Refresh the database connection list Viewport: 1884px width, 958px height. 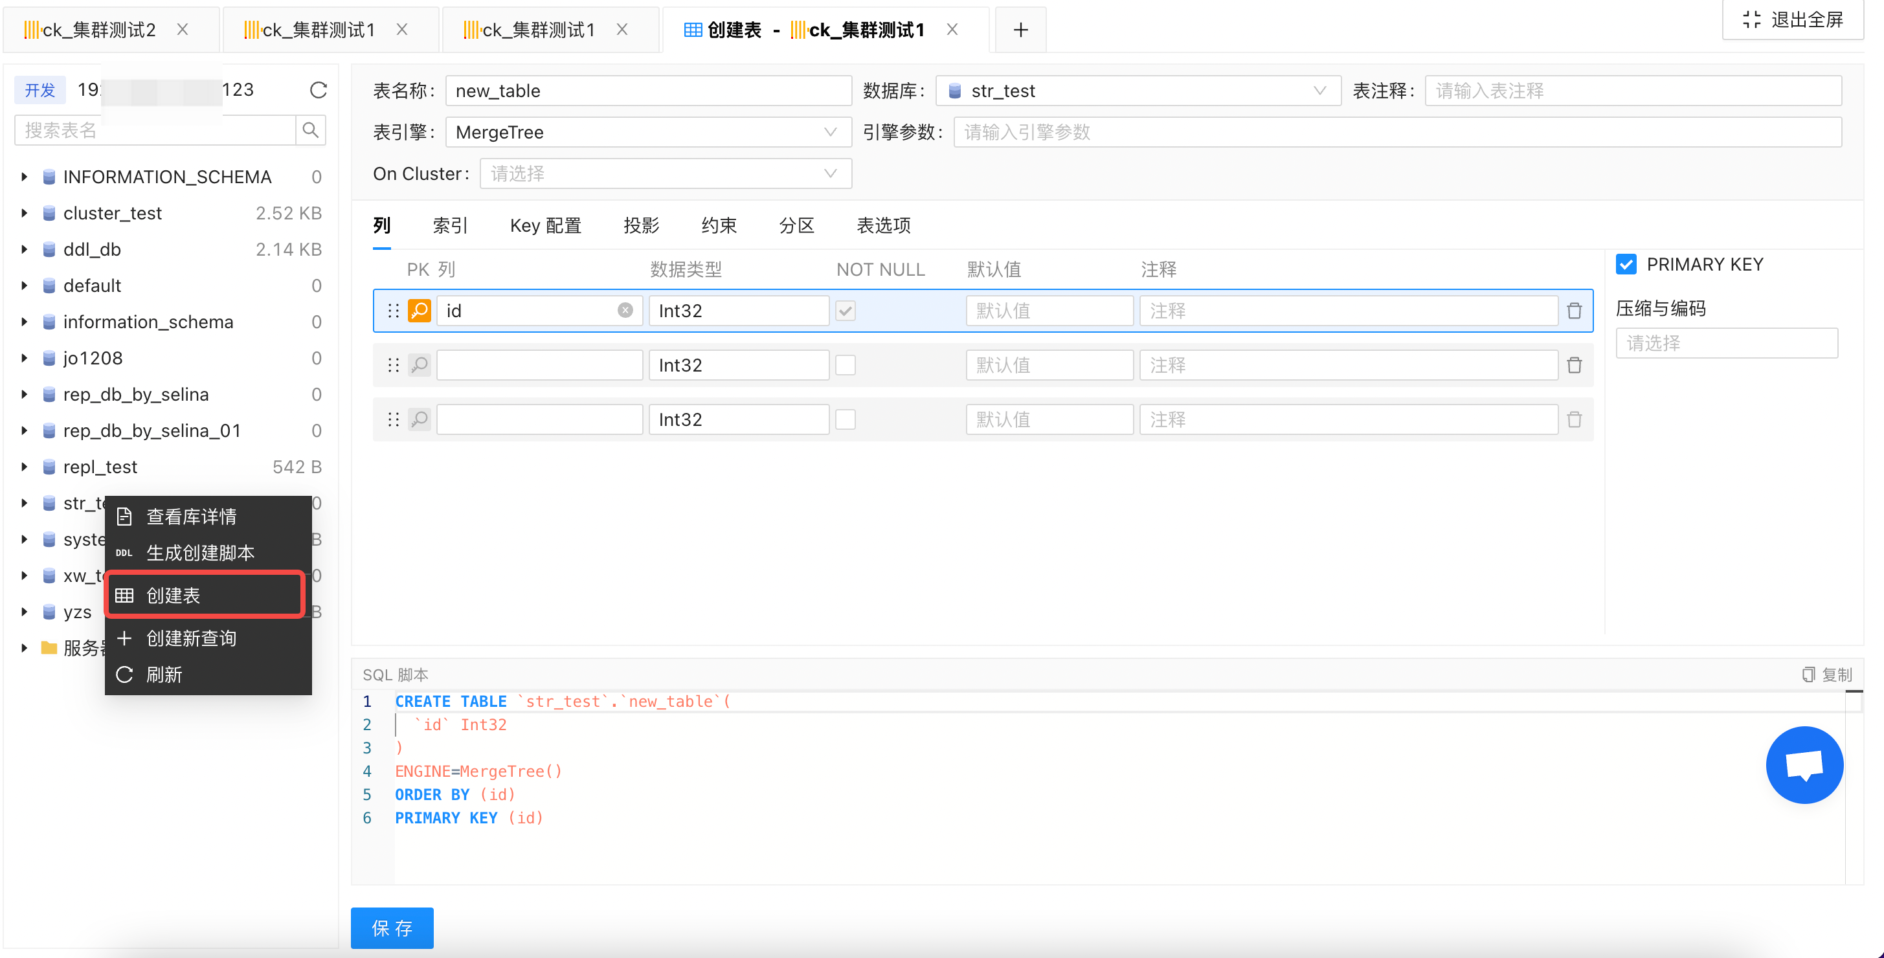318,89
